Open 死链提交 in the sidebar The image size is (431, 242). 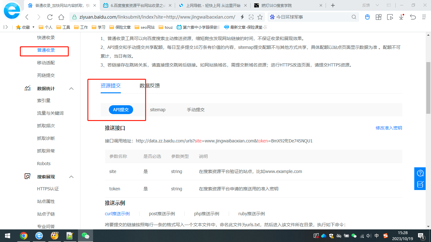coord(46,75)
